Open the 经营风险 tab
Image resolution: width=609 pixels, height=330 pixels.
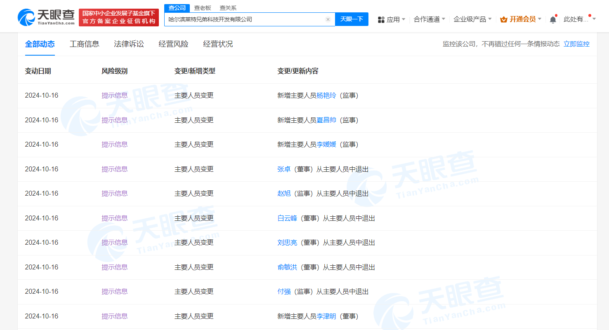click(174, 44)
